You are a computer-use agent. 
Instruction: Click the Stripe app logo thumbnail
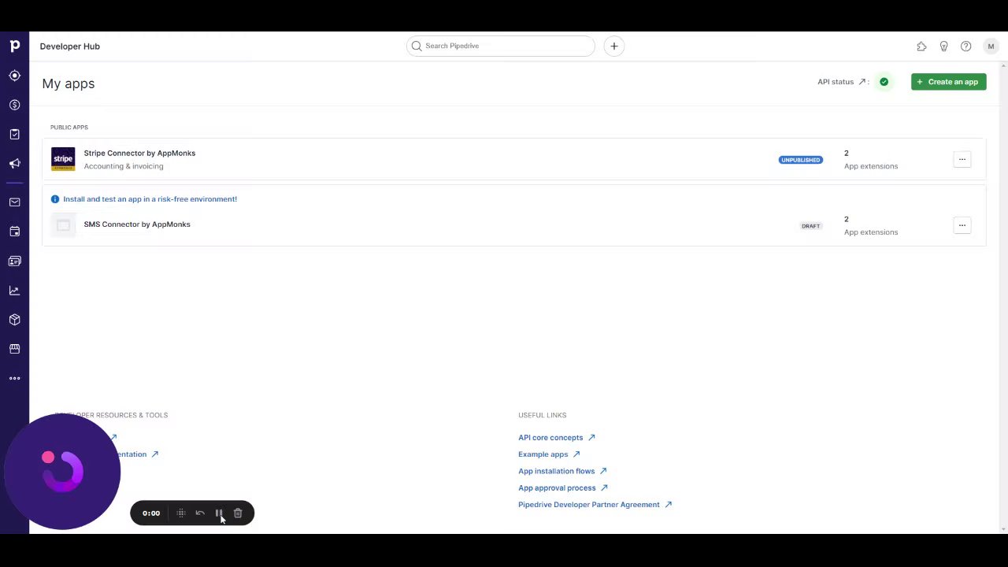(63, 159)
